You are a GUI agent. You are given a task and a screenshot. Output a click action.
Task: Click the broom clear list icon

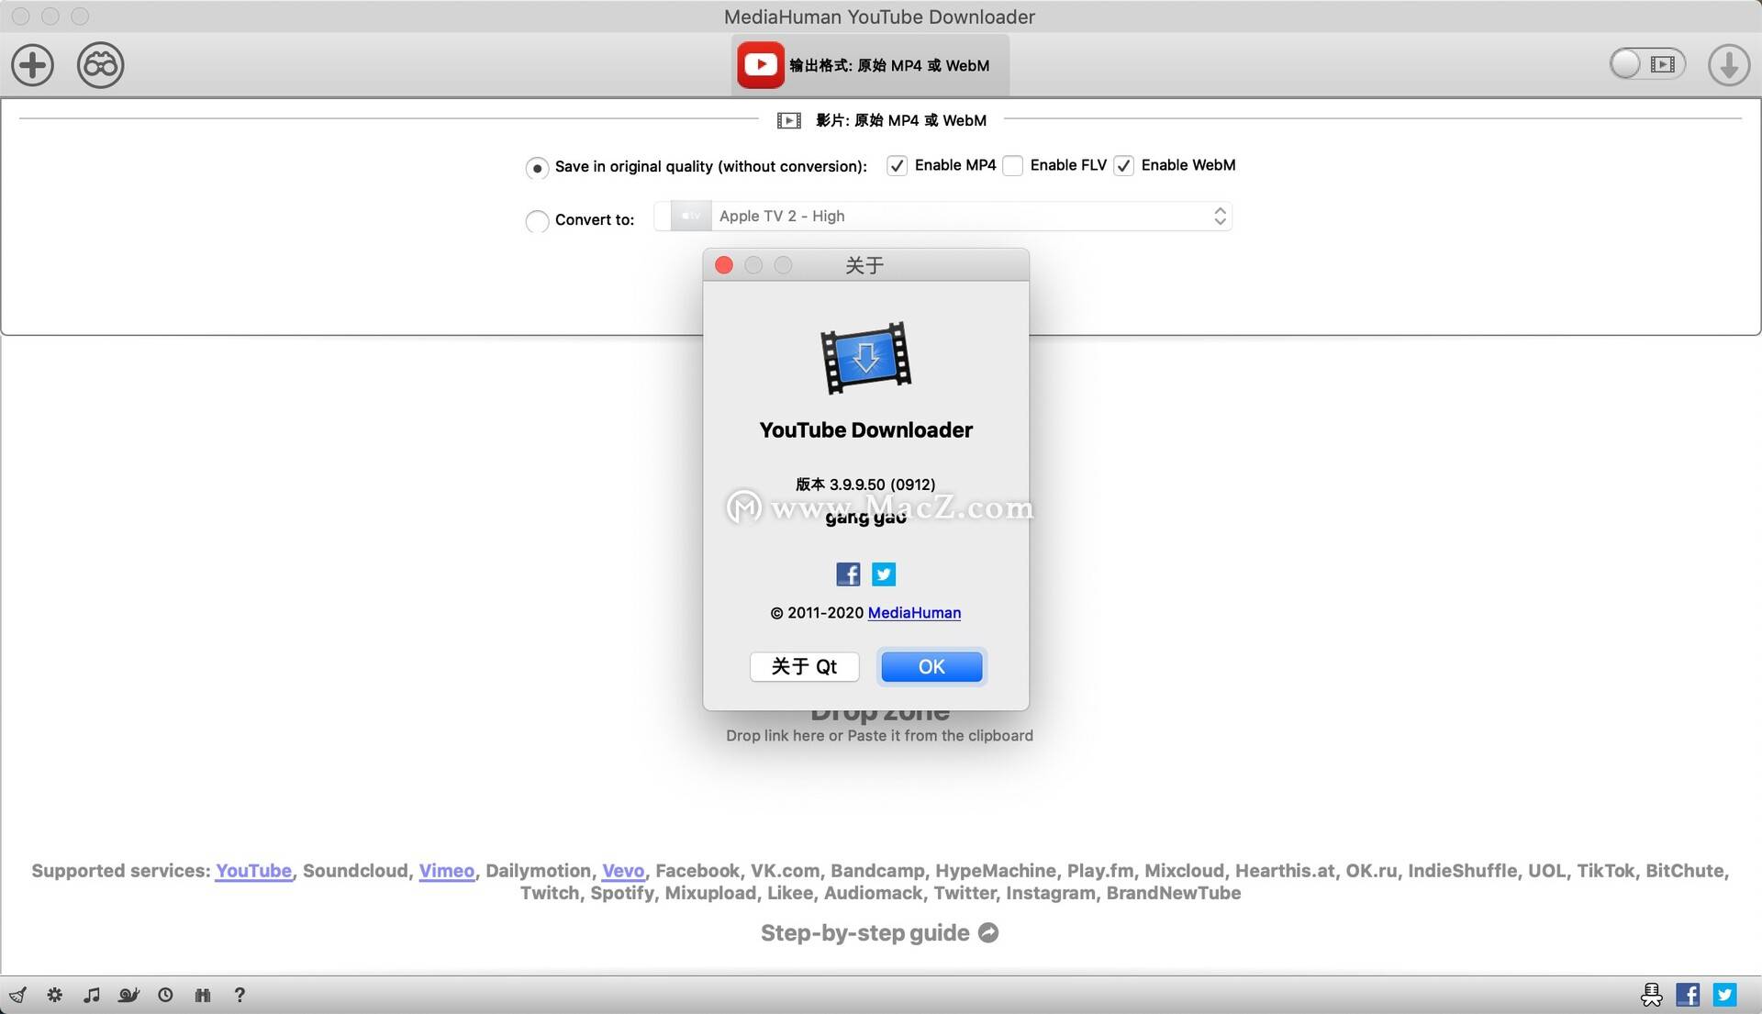tap(18, 996)
